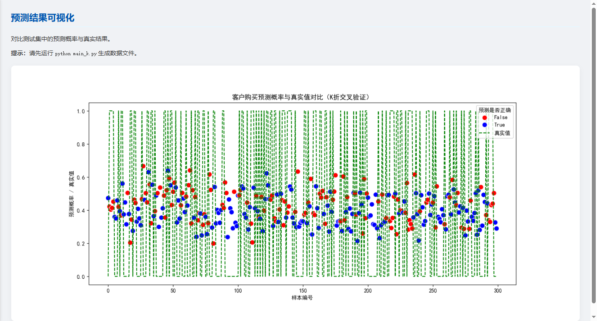The width and height of the screenshot is (597, 321).
Task: Click the x-axis tick label 50
Action: coord(173,291)
